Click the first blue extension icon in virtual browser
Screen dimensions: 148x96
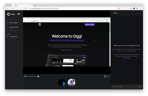click(x=99, y=21)
